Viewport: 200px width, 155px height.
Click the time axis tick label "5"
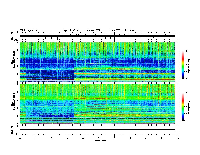tap(99, 138)
